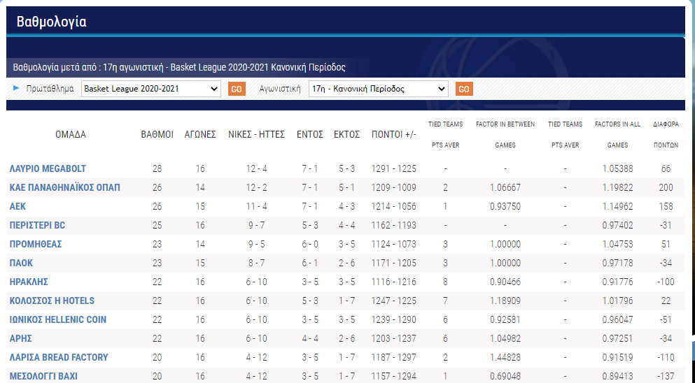Viewport: 695px width, 383px height.
Task: Select ΛΑΡΙΣΑ BREAD FACTORY team
Action: coord(59,357)
